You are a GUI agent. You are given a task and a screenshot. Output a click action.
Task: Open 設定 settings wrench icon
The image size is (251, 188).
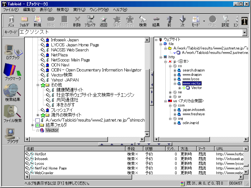225,21
